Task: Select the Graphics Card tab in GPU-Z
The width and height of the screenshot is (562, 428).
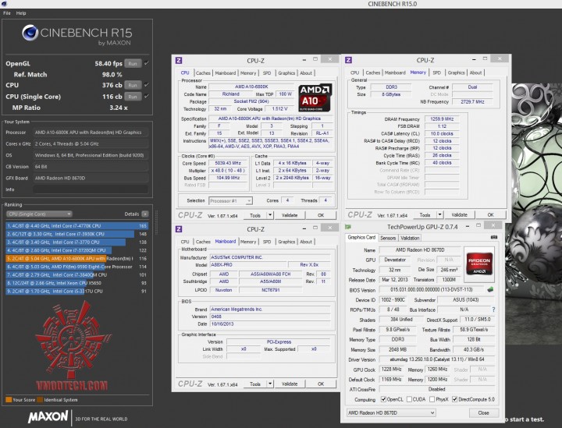Action: pyautogui.click(x=361, y=237)
